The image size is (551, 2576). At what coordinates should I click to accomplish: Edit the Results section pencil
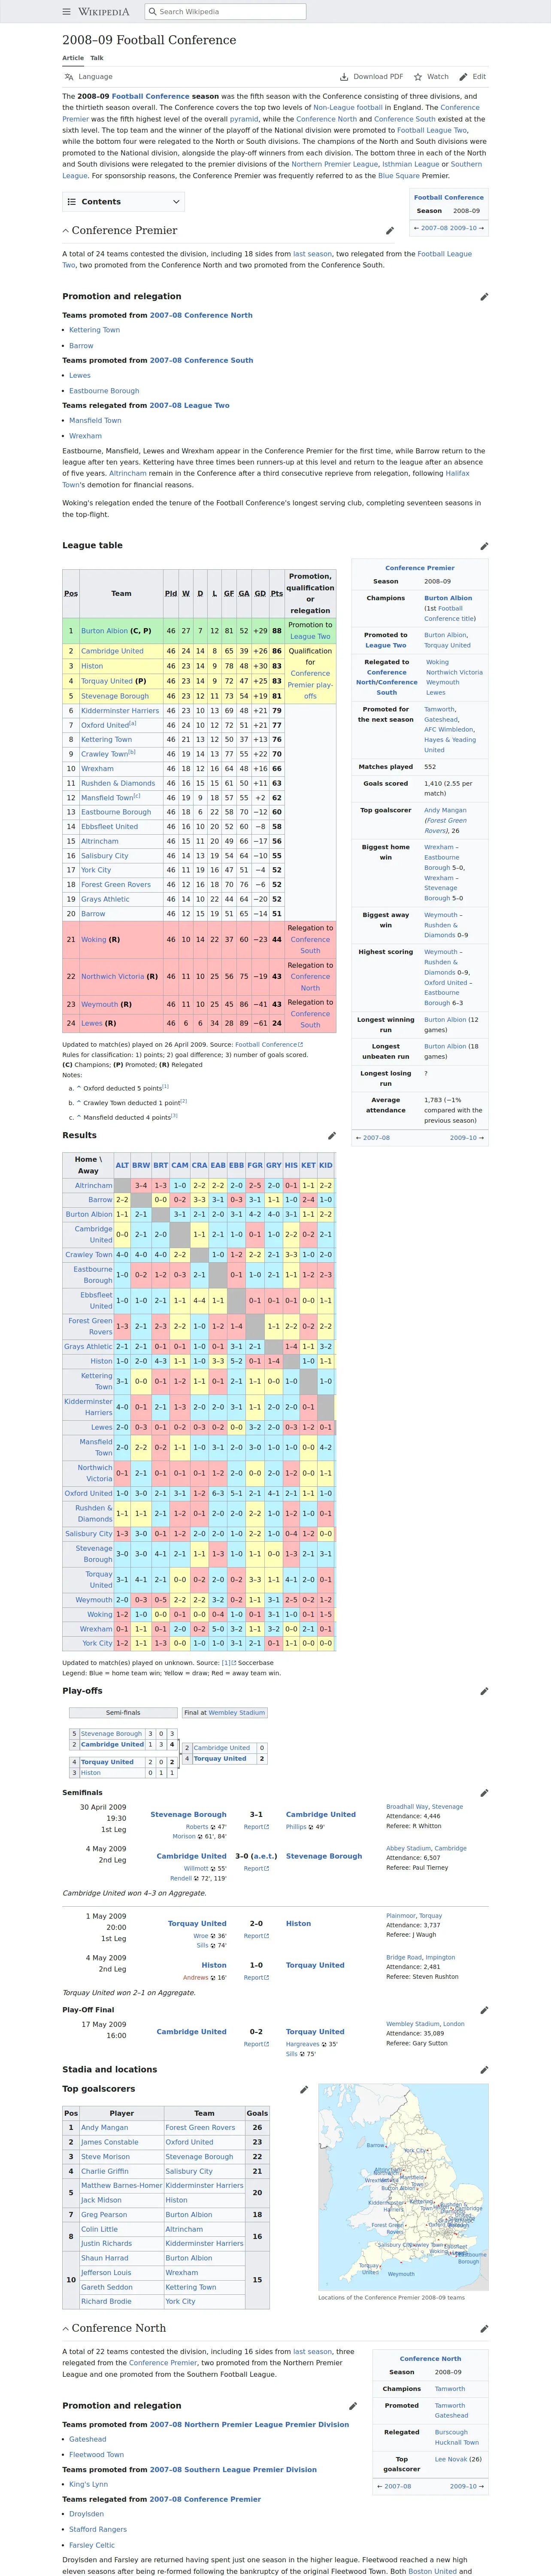click(x=332, y=1136)
